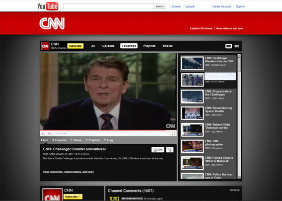The image size is (282, 201).
Task: Select the Favorites tab
Action: (129, 46)
